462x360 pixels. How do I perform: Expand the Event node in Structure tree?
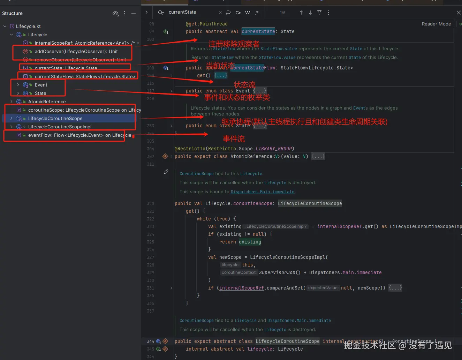[18, 85]
